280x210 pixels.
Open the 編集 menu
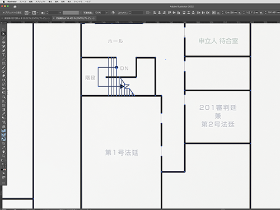(x=31, y=2)
